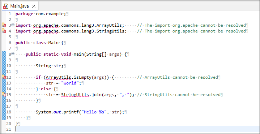Click error marker on line 4

coord(4,31)
